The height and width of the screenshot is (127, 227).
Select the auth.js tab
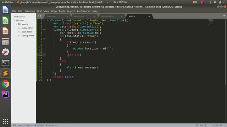(139, 16)
